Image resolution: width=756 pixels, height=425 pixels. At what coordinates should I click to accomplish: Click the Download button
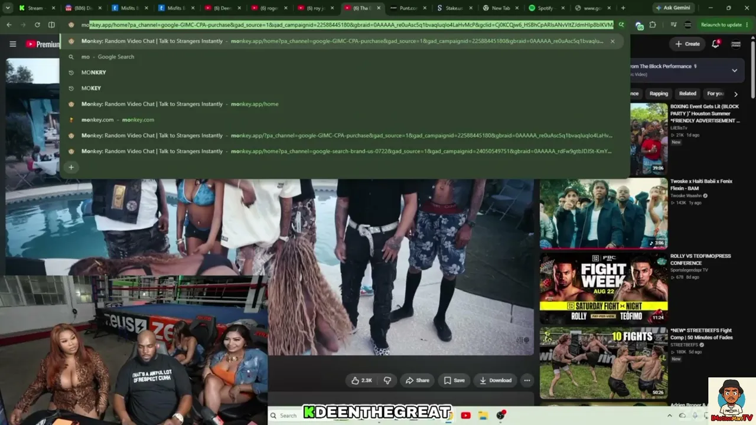pos(496,380)
